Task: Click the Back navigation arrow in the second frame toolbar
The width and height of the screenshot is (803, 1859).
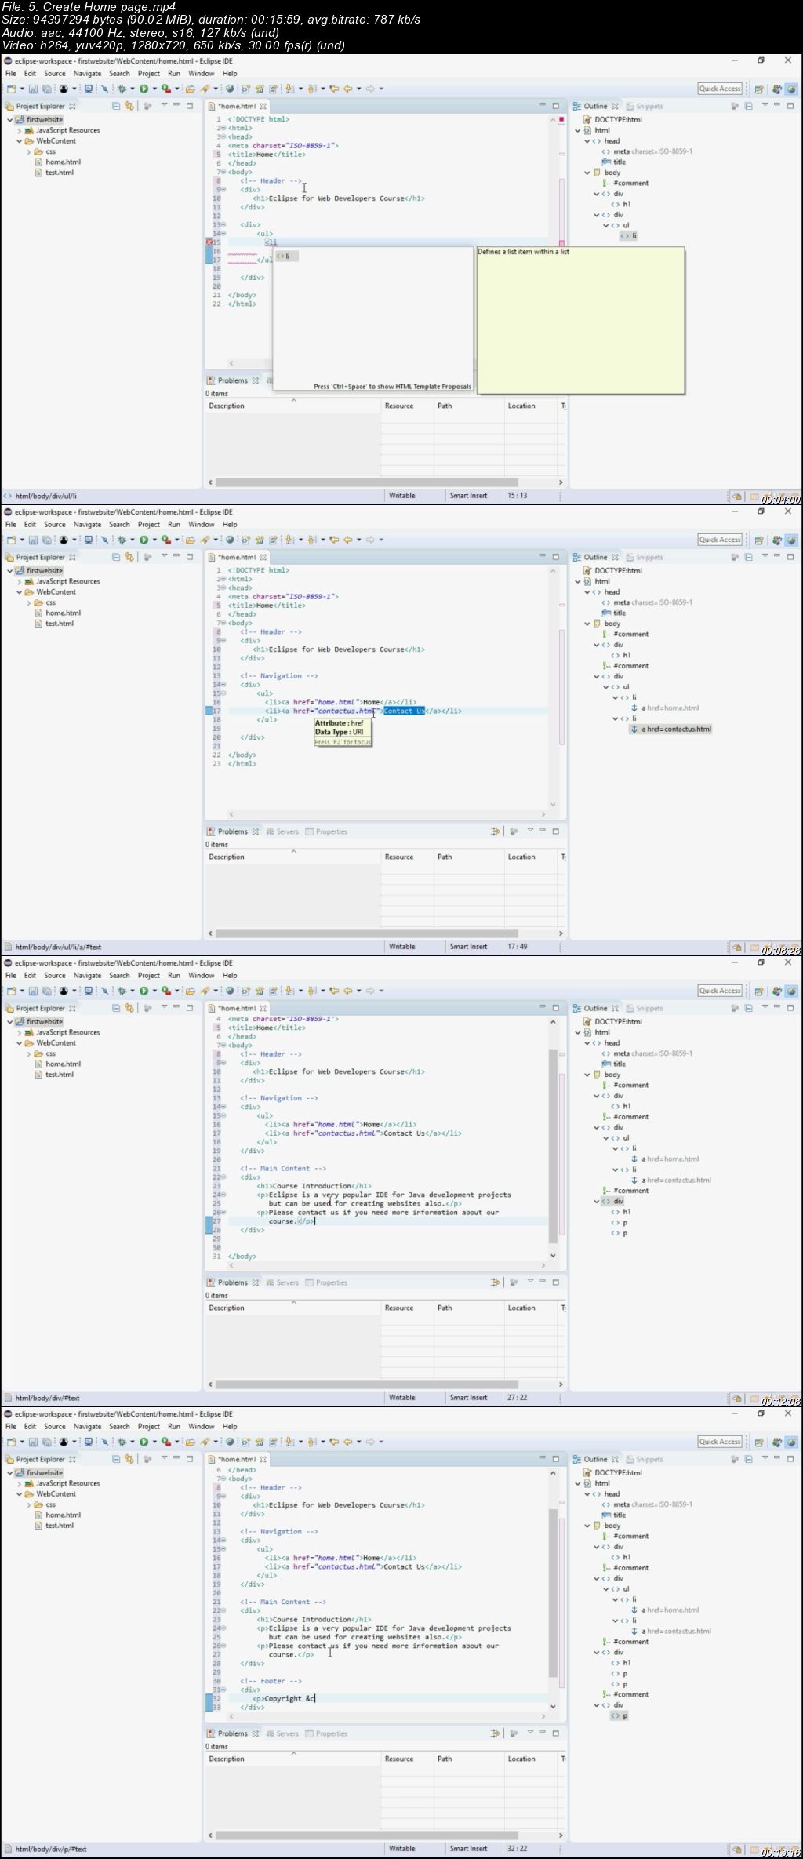Action: (x=347, y=540)
